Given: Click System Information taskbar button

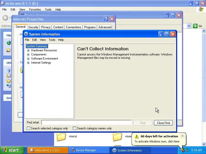Looking at the screenshot, I should (x=130, y=150).
